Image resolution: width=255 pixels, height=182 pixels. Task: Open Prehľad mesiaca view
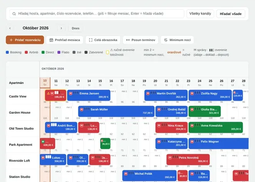click(x=65, y=40)
